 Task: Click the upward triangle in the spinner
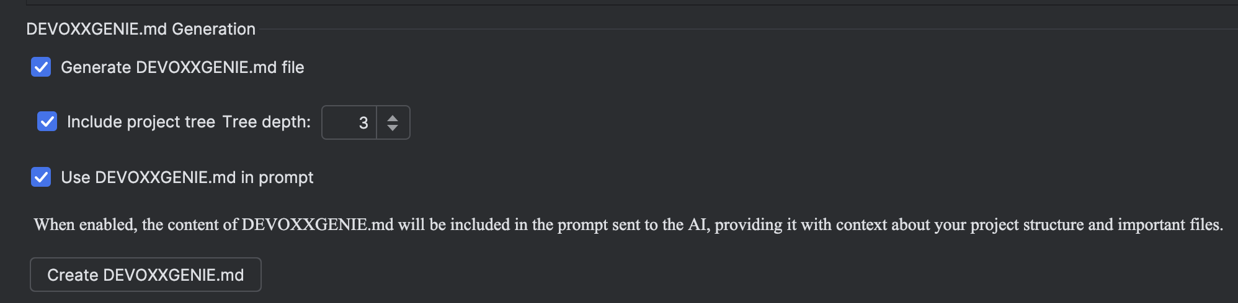pos(393,117)
